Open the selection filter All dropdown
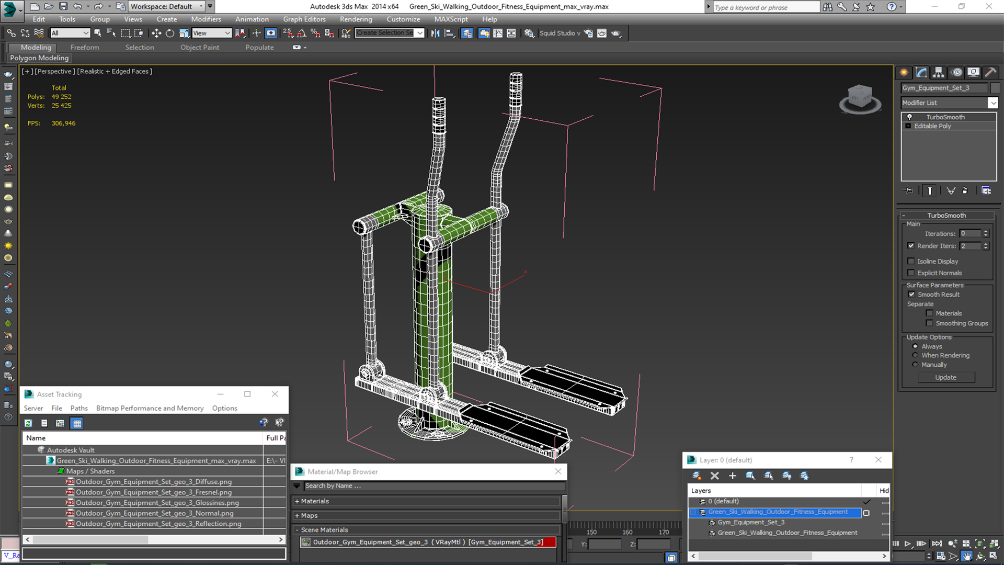 coord(71,33)
